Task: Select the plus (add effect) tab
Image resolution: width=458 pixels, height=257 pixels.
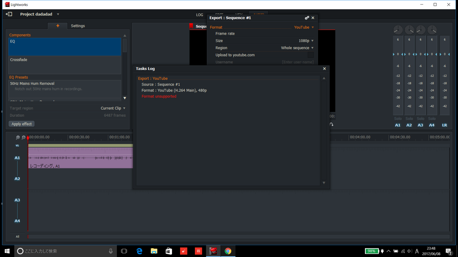Action: point(58,26)
